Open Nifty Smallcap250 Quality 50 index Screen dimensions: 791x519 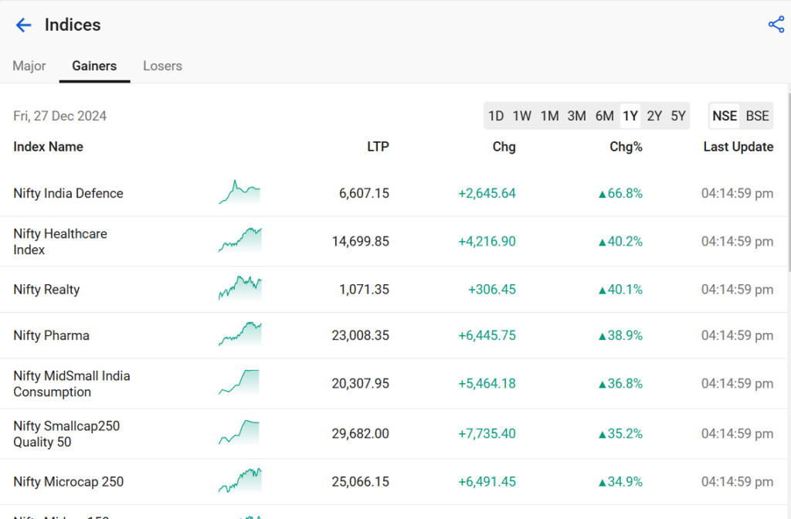66,434
